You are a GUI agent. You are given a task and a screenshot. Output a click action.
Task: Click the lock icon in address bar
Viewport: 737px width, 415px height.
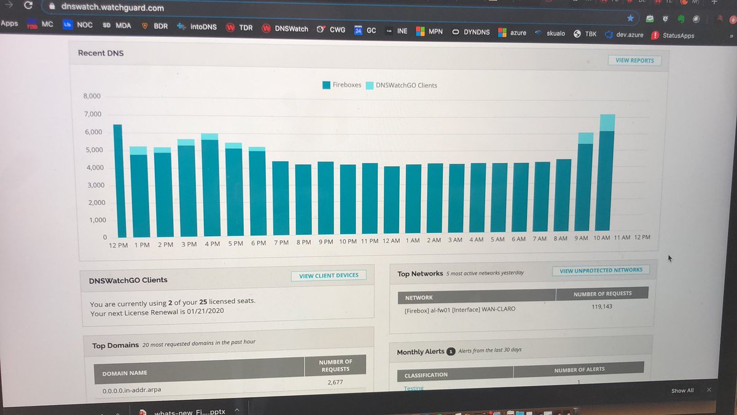[52, 7]
